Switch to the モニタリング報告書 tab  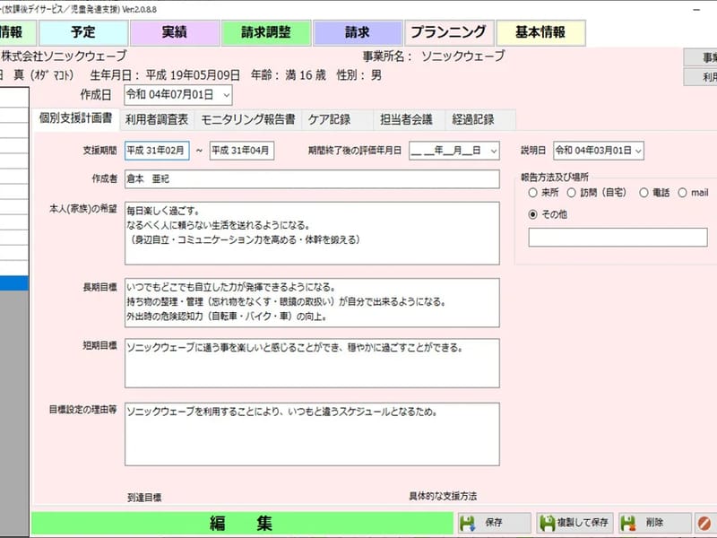click(x=248, y=120)
